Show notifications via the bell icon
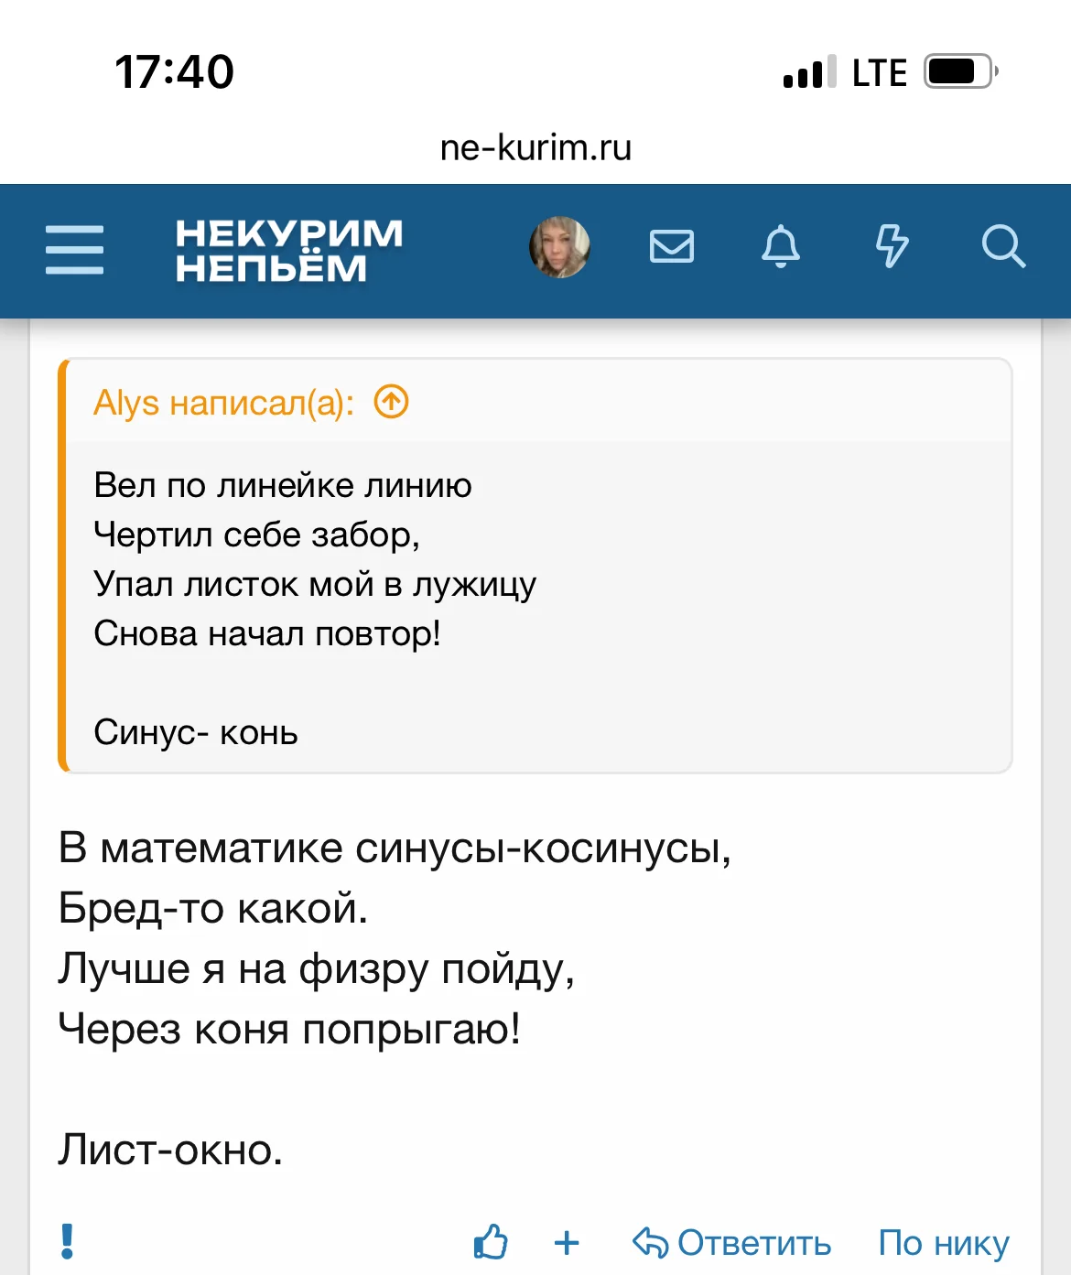The image size is (1071, 1275). 781,246
